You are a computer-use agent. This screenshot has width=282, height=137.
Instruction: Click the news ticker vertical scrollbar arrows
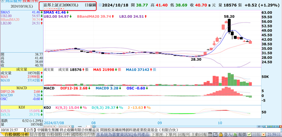tap(281, 130)
